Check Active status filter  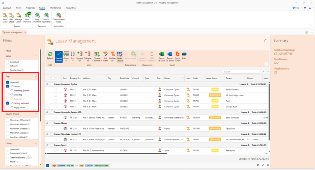(8, 66)
